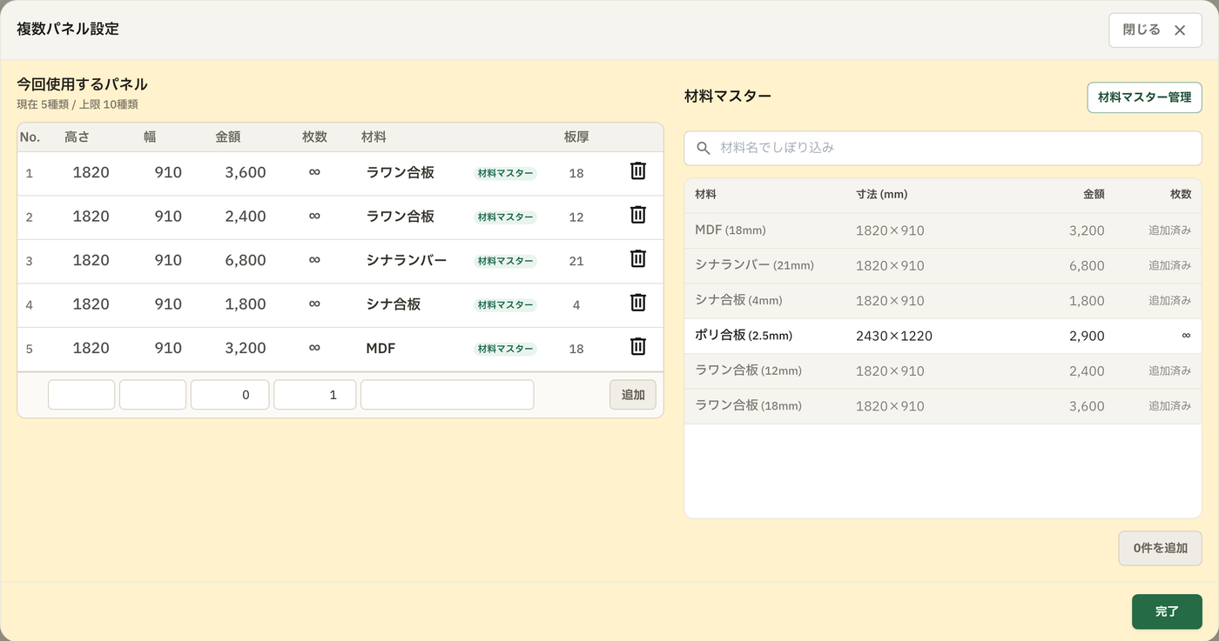
Task: Delete the シナランバー row using trash icon
Action: click(638, 258)
